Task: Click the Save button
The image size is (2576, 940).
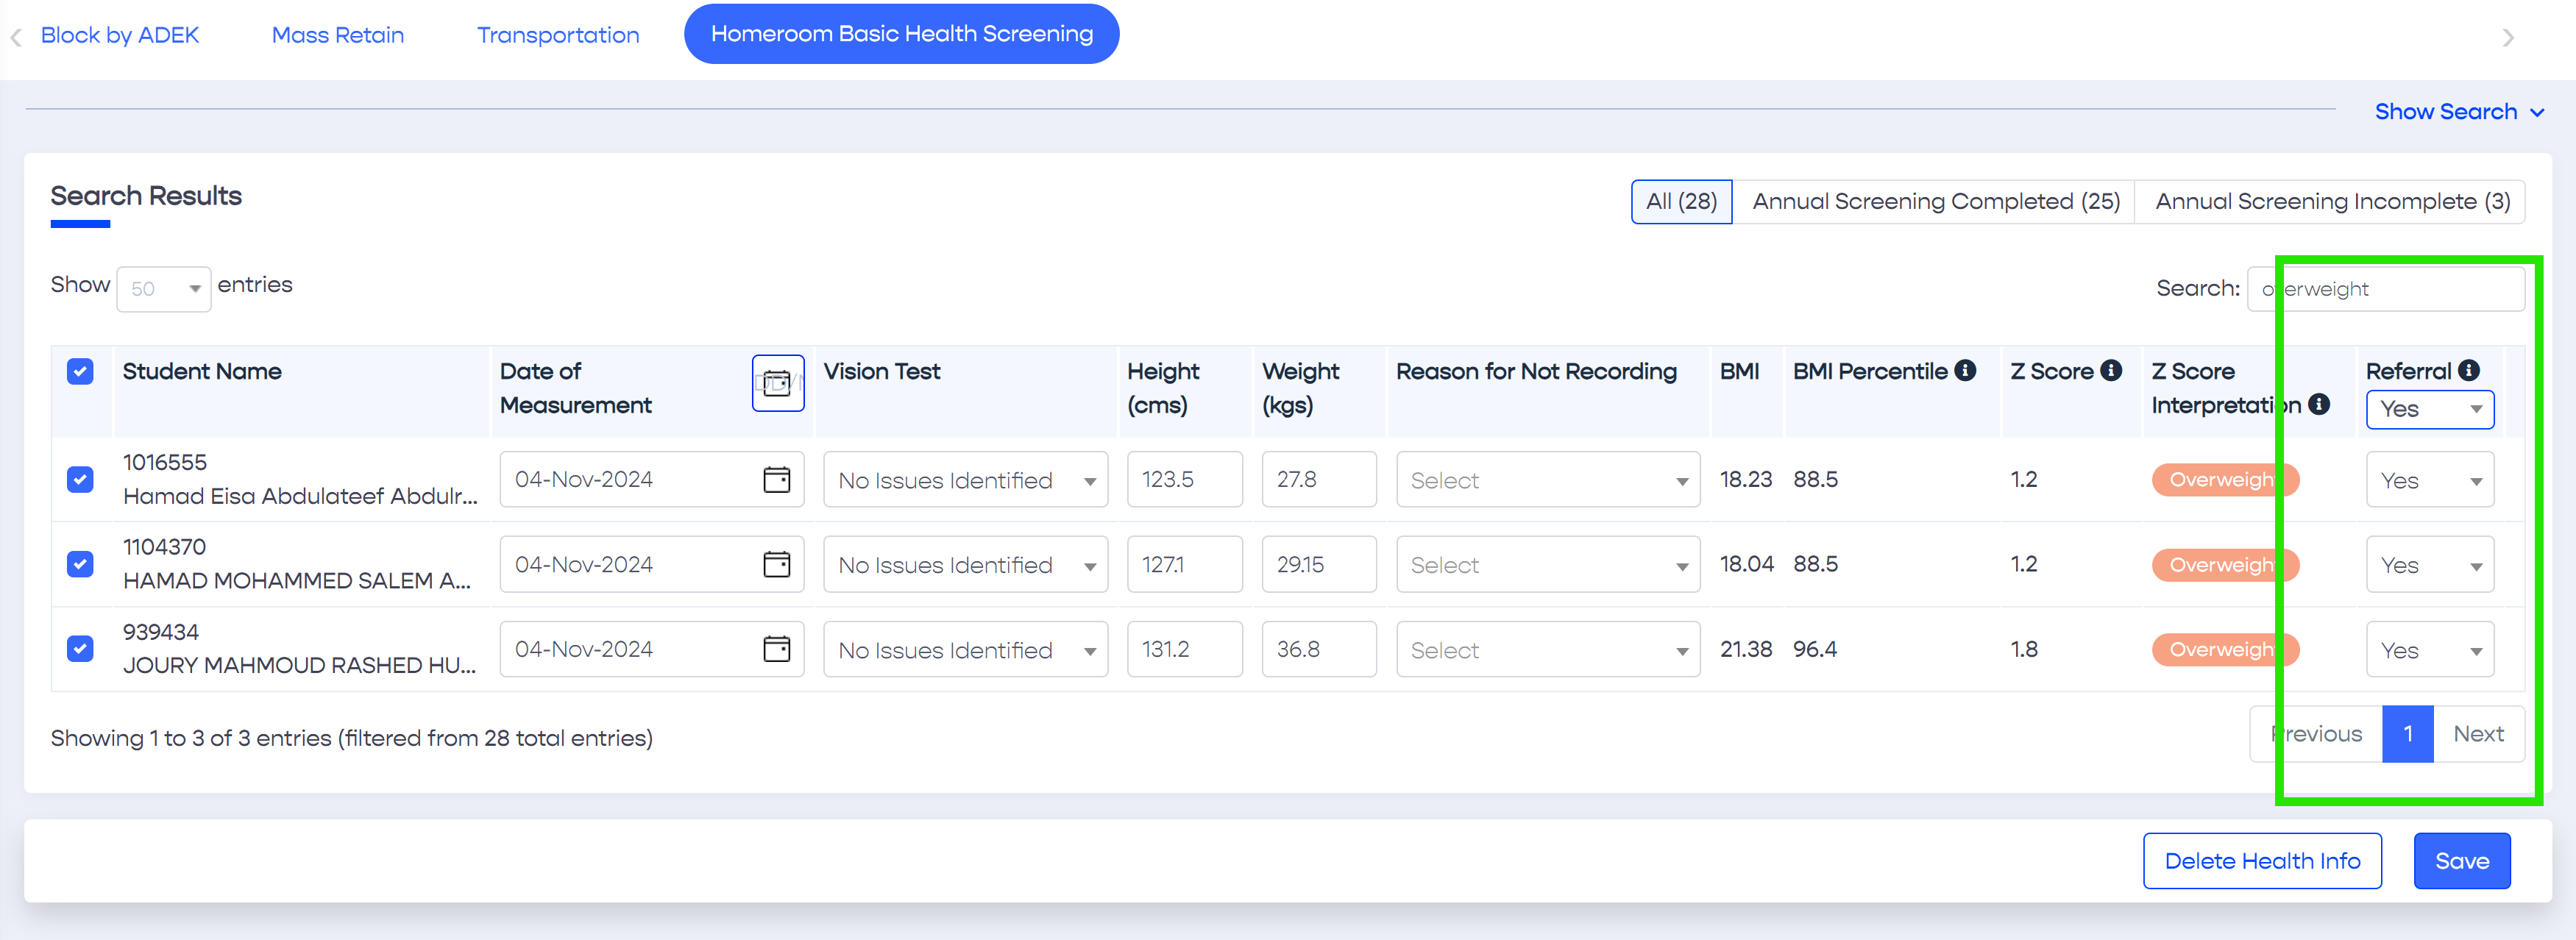Action: (2461, 861)
